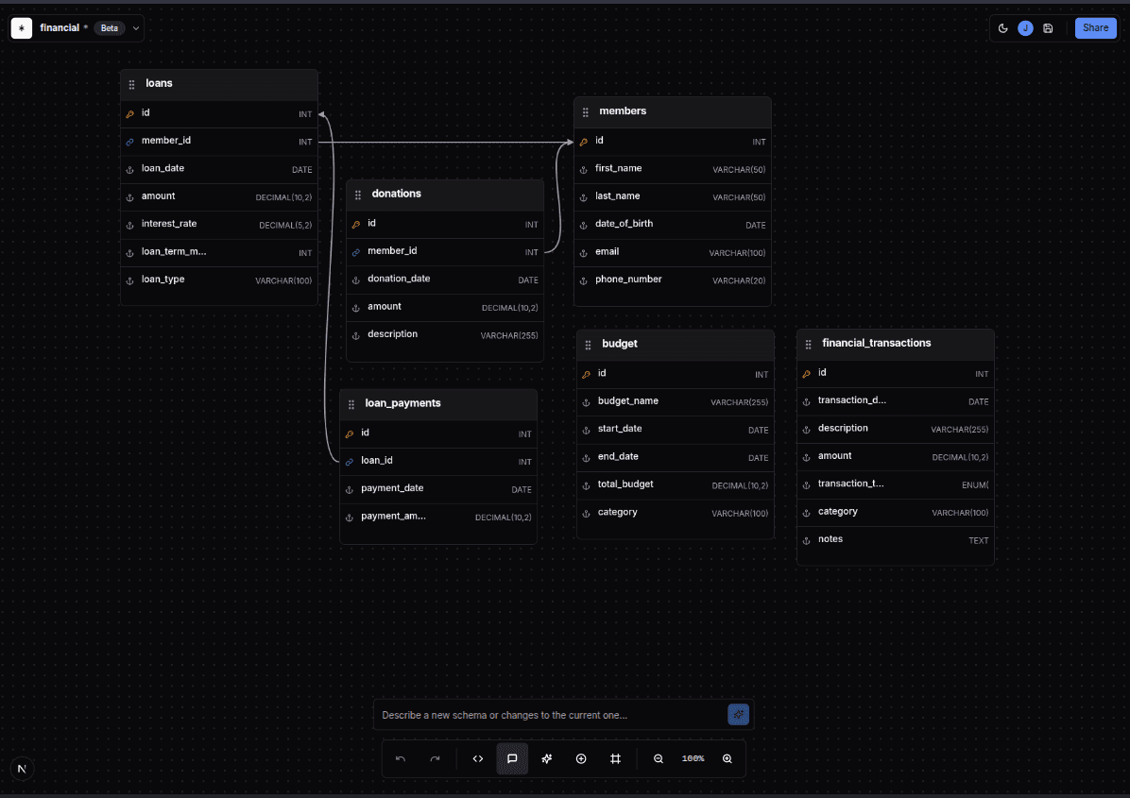Screen dimensions: 1130x798
Task: Click the blue AI submit button next to prompt
Action: [x=738, y=715]
